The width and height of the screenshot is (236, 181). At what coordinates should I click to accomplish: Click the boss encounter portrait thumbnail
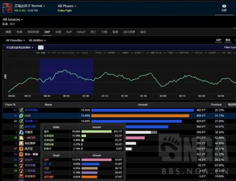coord(7,8)
